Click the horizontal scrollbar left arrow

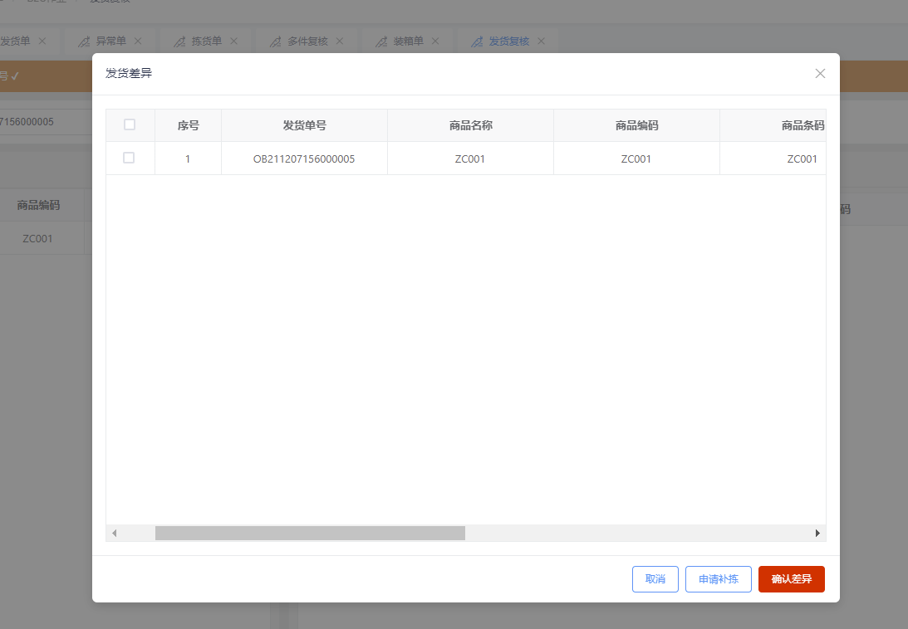point(114,533)
